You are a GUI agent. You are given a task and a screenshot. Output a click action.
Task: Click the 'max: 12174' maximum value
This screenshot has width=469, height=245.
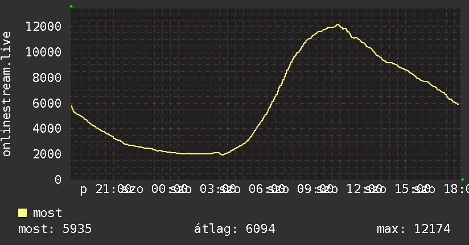(x=414, y=229)
